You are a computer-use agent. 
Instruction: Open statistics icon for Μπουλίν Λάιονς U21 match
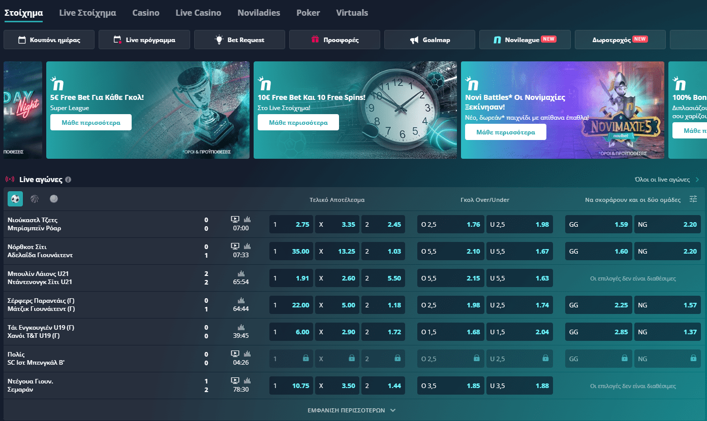coord(241,273)
